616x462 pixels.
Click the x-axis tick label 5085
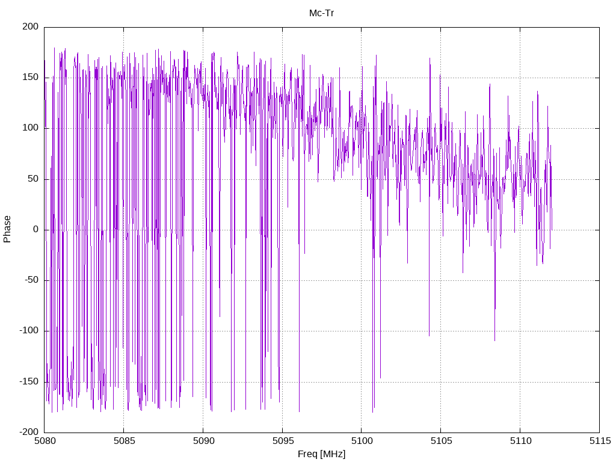pos(124,441)
